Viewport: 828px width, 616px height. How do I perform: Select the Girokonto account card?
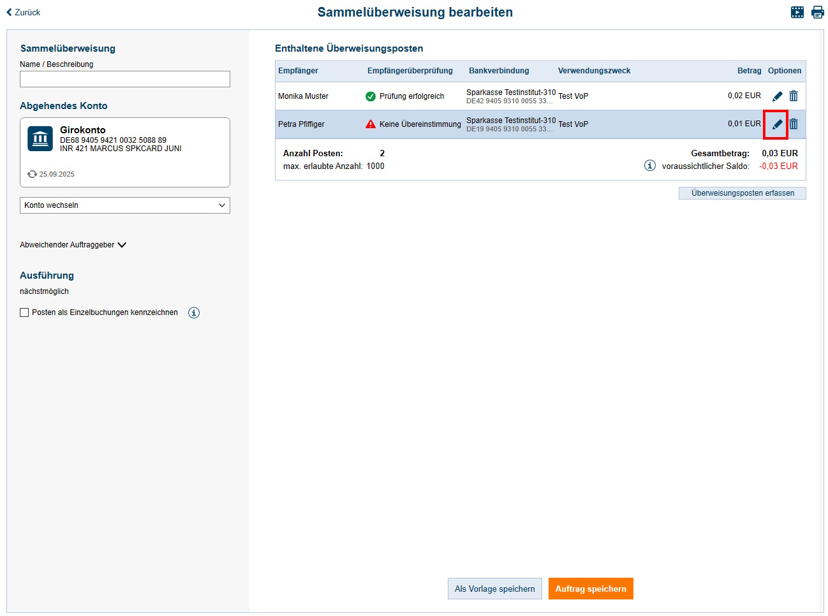125,152
